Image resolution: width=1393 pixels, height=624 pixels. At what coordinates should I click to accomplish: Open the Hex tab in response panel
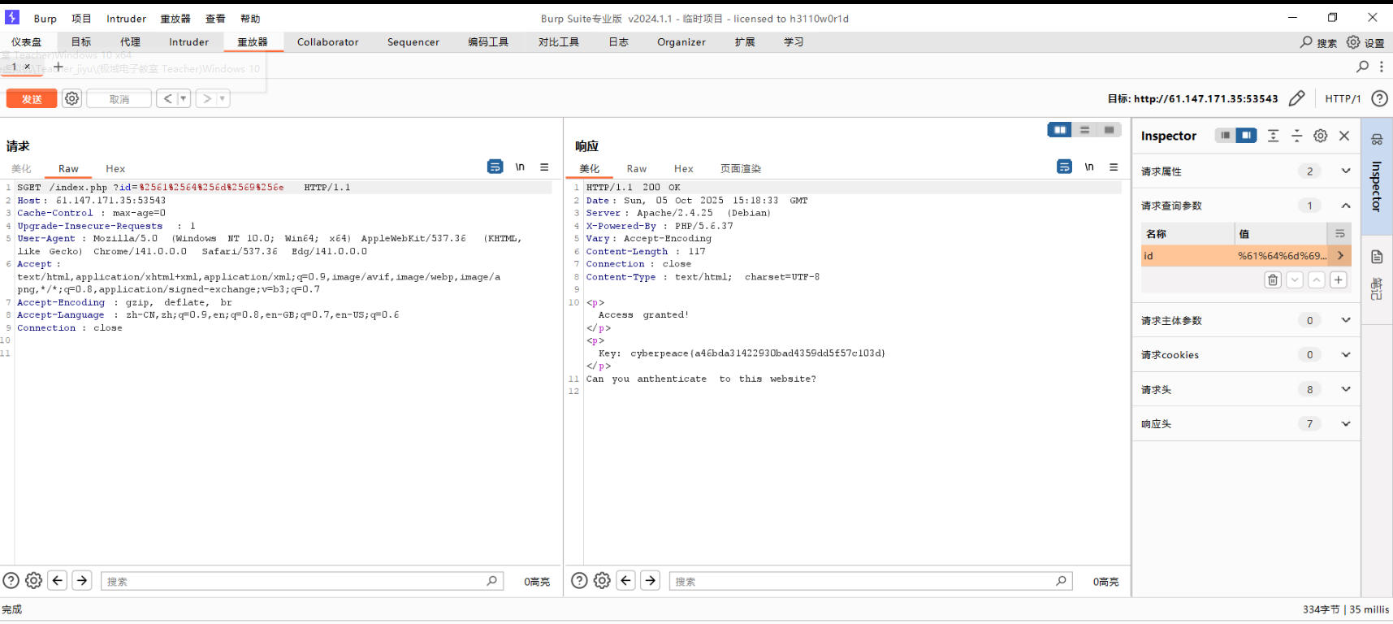pos(683,169)
